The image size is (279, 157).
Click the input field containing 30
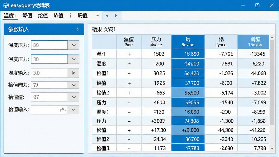click(49, 59)
